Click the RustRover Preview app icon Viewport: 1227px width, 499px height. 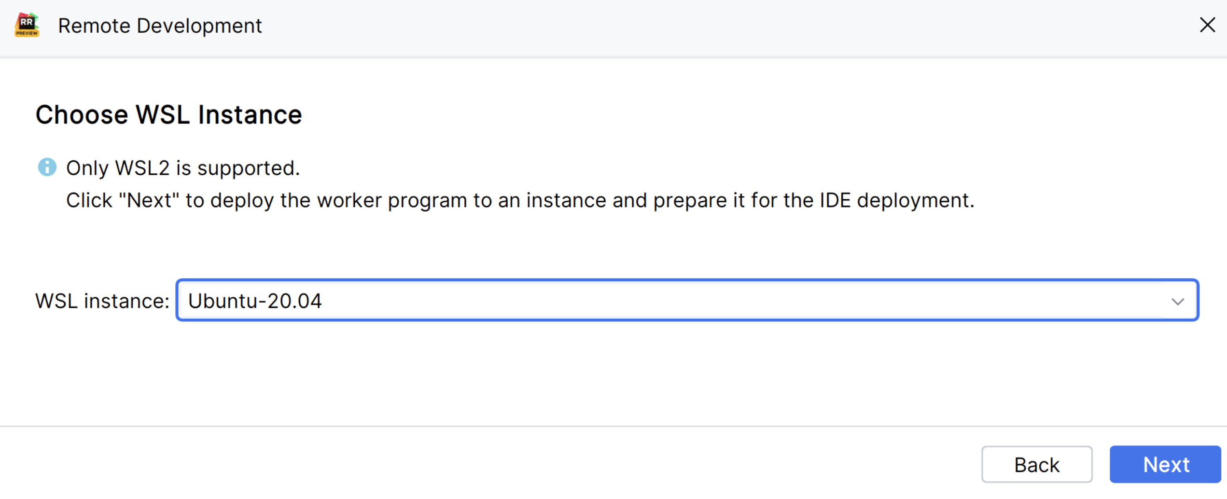(27, 25)
